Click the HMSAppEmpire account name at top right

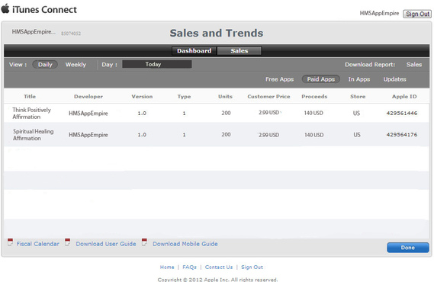click(379, 13)
